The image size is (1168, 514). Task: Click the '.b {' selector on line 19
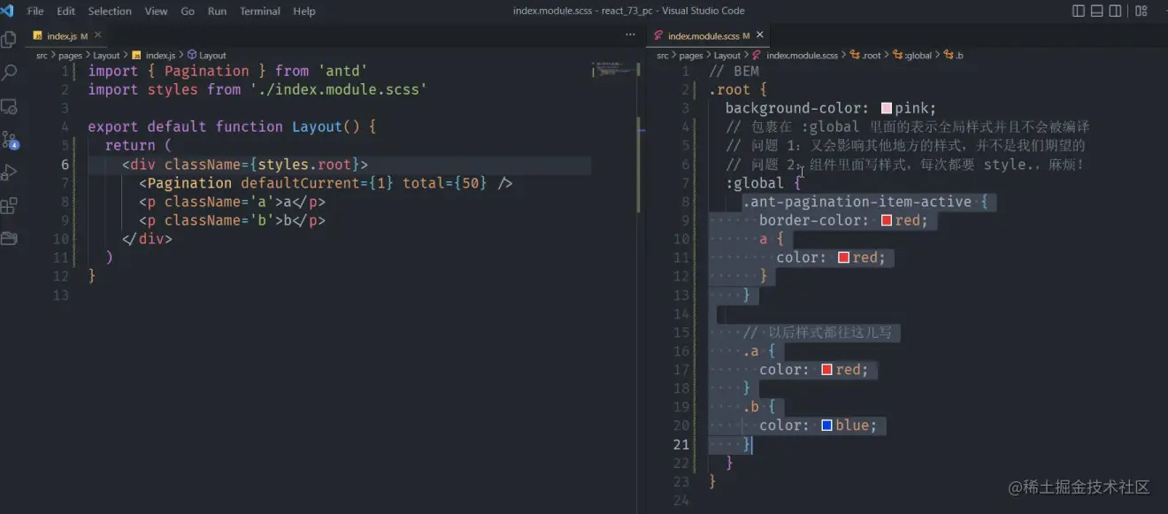pyautogui.click(x=759, y=407)
